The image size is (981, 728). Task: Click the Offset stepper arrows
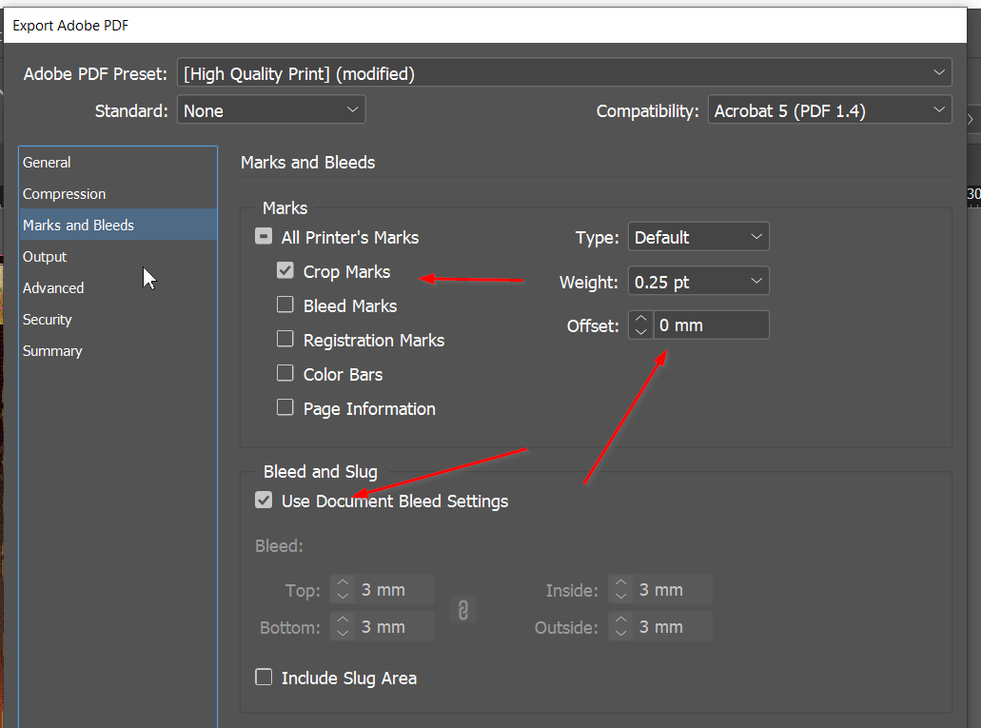(x=640, y=325)
